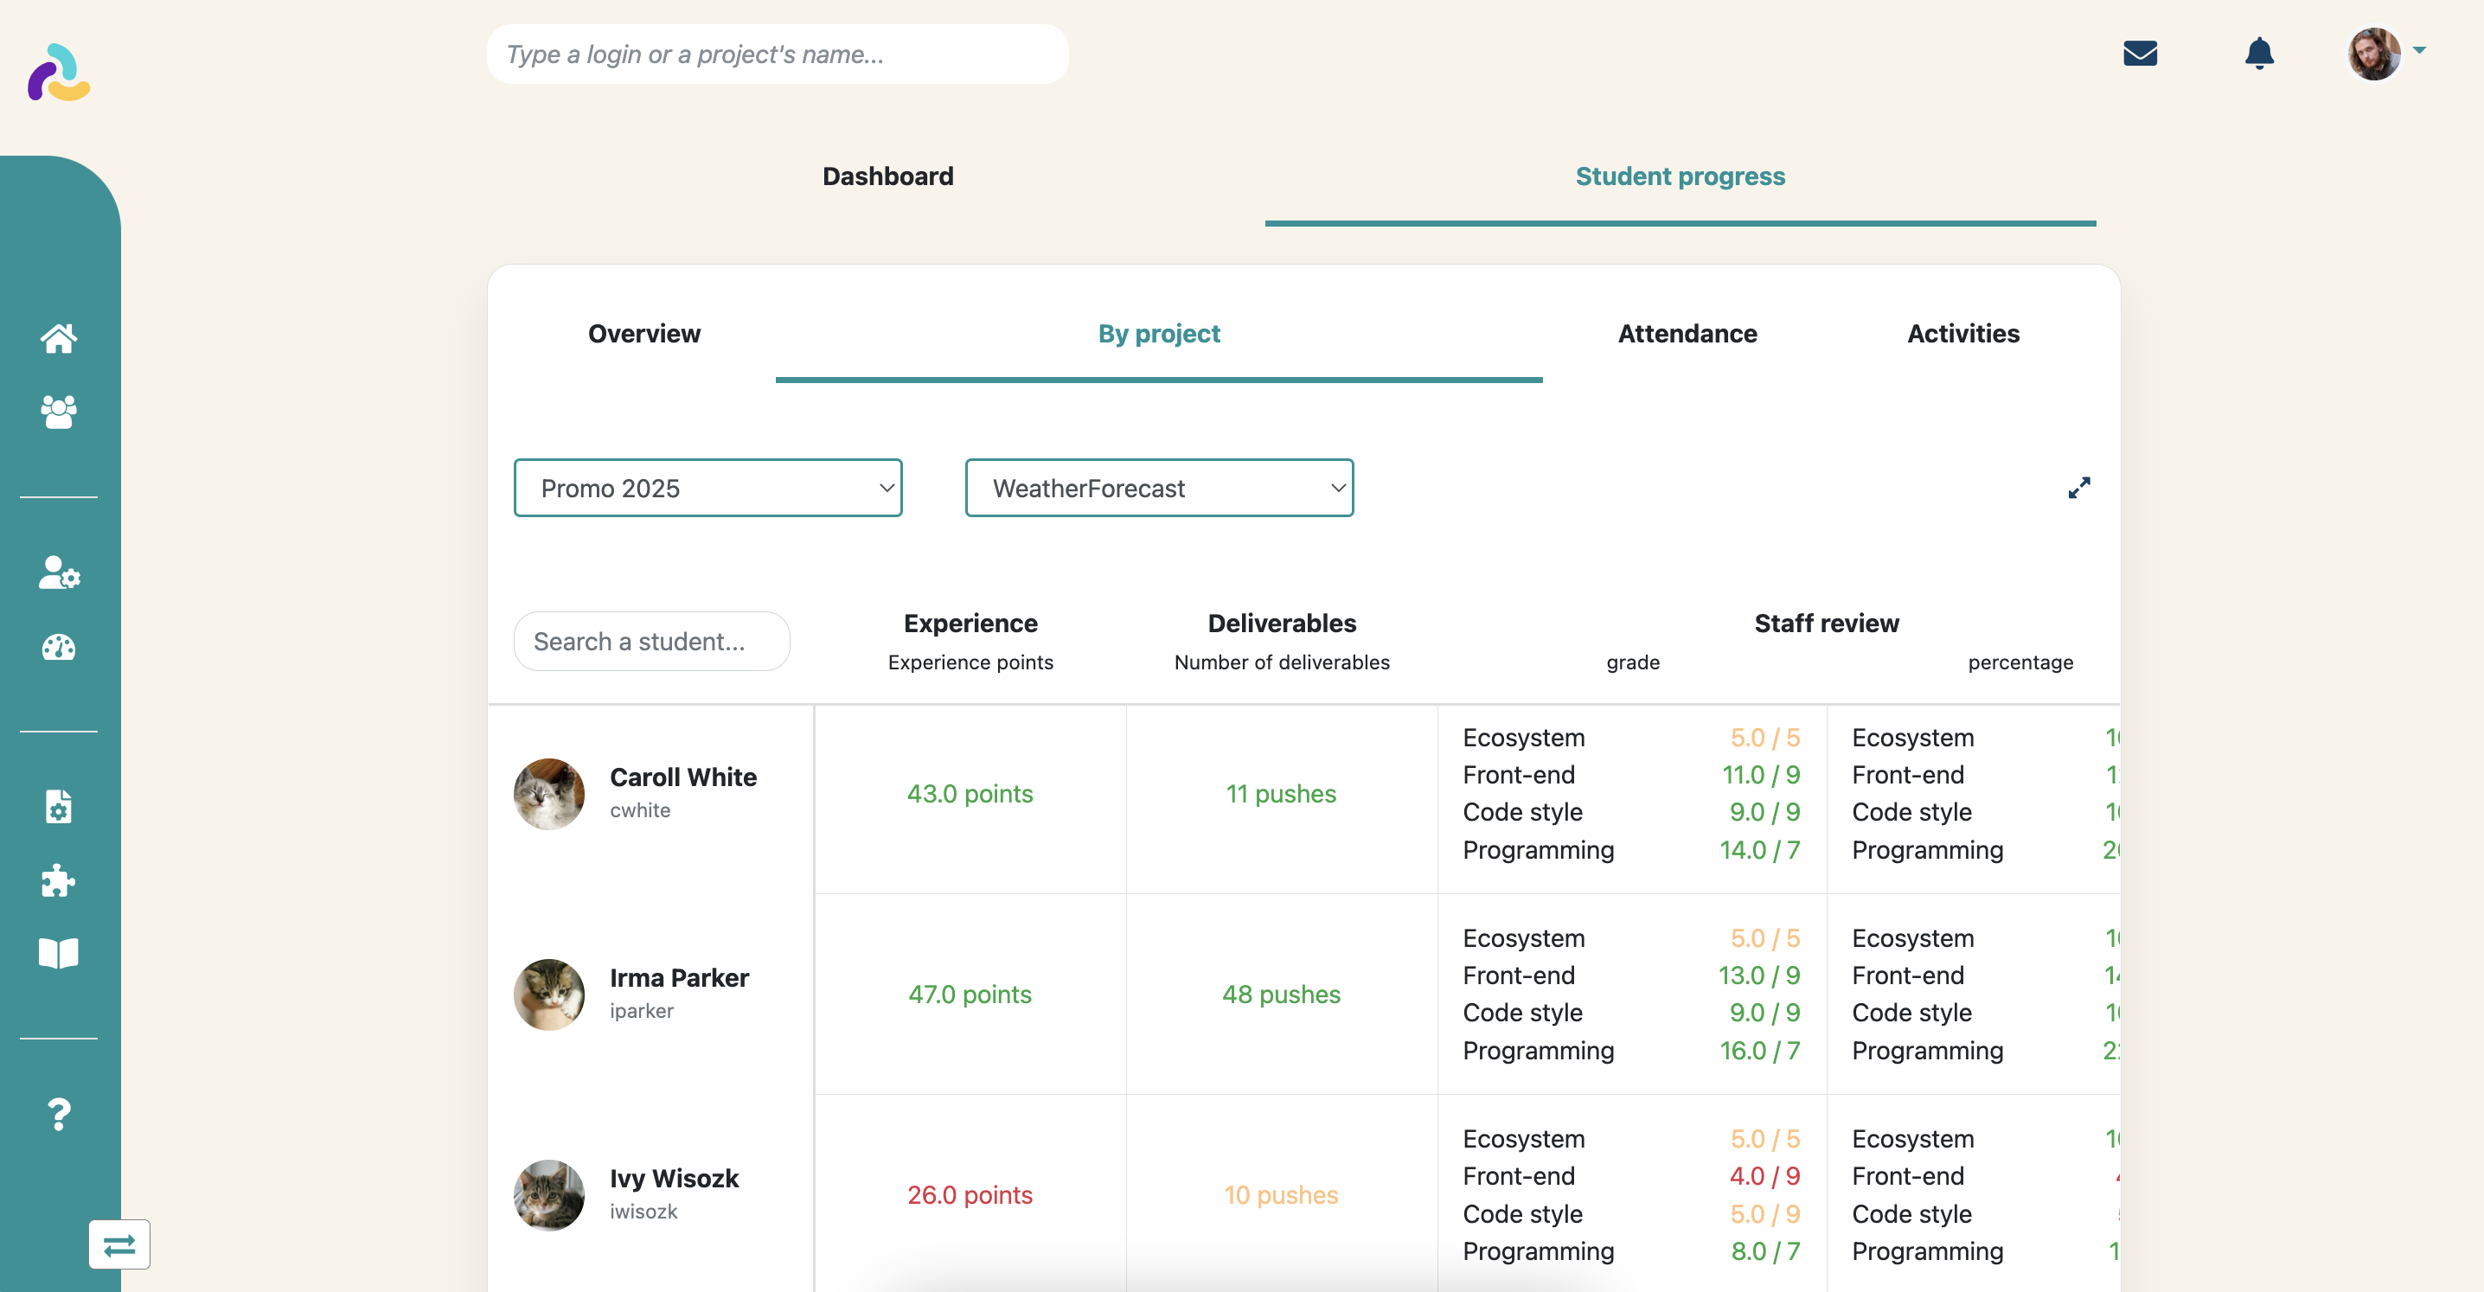Click Ivy Wisozk's Front-end grade 4.0 / 9
Viewport: 2484px width, 1292px height.
pyautogui.click(x=1764, y=1176)
